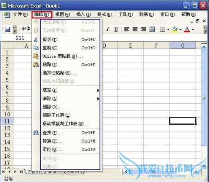Restore the workbook window inside Excel
The image size is (209, 182).
pos(197,21)
